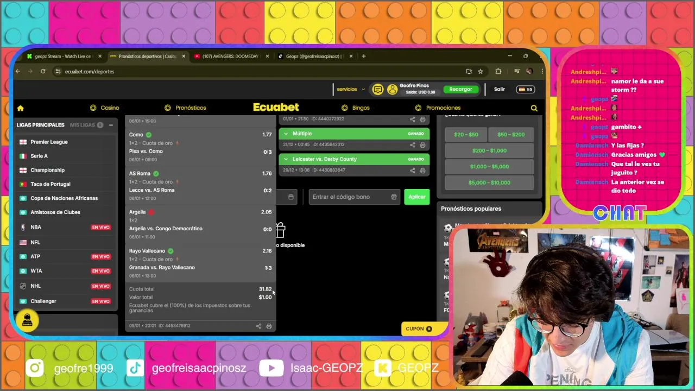The image size is (695, 391).
Task: Close the AVENGERS: DOOMSDAY YouTube tab
Action: [267, 56]
